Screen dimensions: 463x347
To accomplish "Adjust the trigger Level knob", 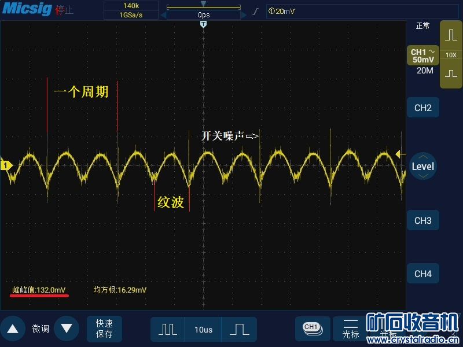I will (x=423, y=167).
